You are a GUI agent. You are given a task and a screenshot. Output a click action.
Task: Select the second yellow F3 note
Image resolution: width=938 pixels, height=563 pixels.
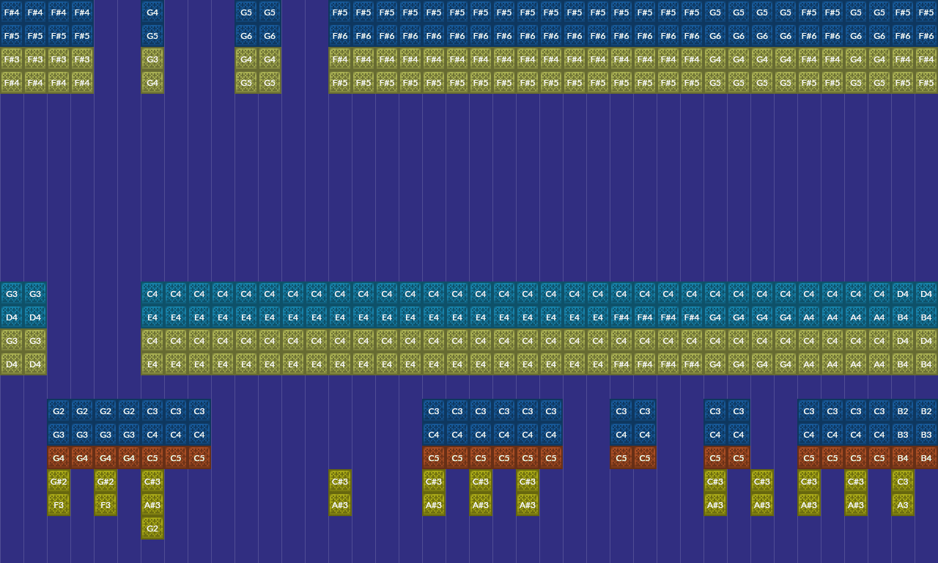pos(106,504)
